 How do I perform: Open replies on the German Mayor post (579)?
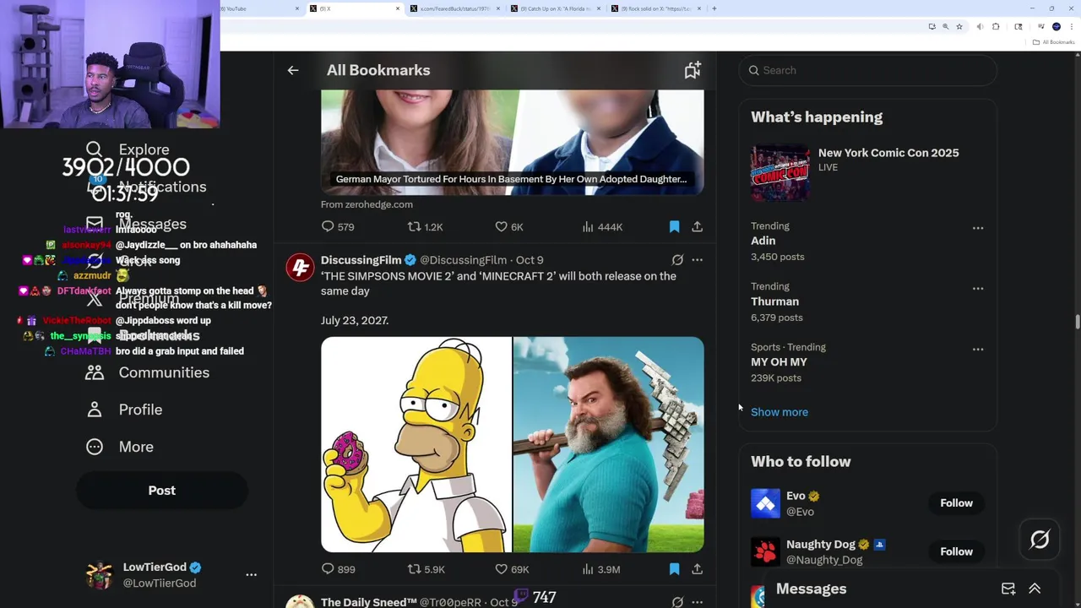coord(338,226)
